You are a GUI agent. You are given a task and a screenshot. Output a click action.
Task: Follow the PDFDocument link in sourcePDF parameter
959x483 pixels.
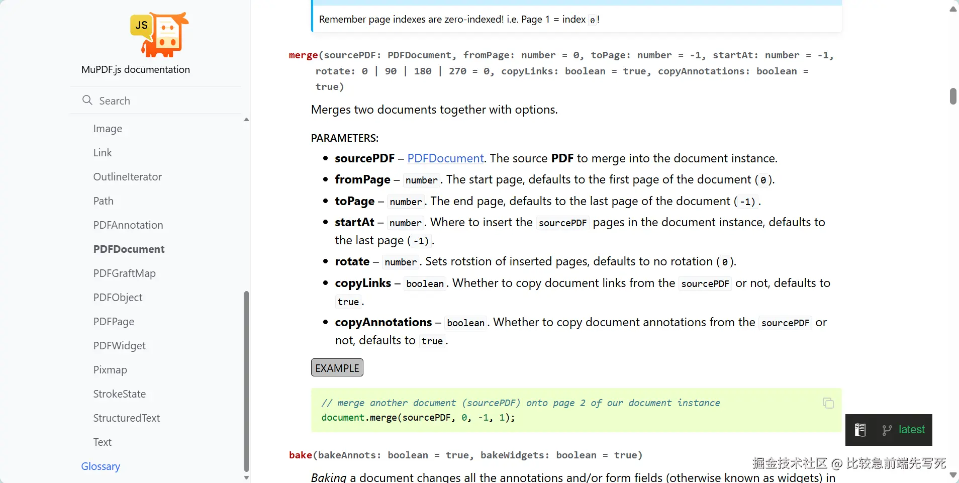[x=445, y=158]
